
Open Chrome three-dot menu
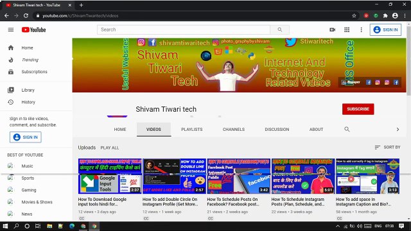[x=405, y=15]
